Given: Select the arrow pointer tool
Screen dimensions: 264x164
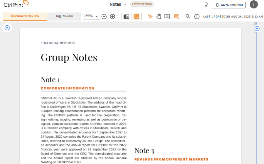Looking at the screenshot, I should (x=150, y=17).
